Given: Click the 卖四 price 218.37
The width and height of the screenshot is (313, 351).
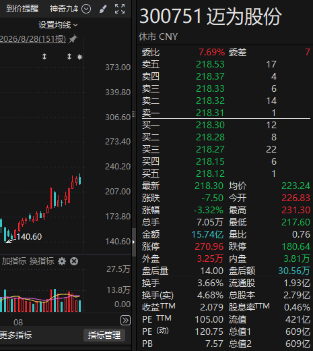Looking at the screenshot, I should pos(210,76).
